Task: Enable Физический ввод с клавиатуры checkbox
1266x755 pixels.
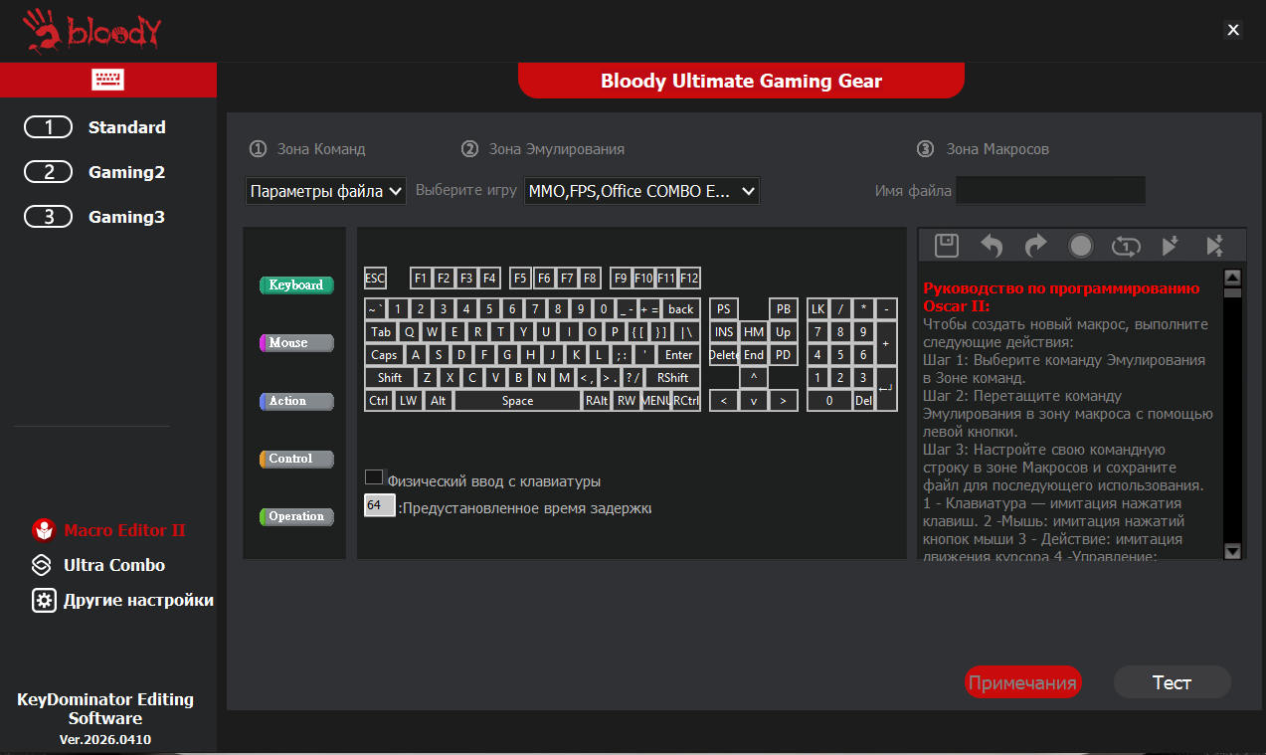Action: click(374, 477)
